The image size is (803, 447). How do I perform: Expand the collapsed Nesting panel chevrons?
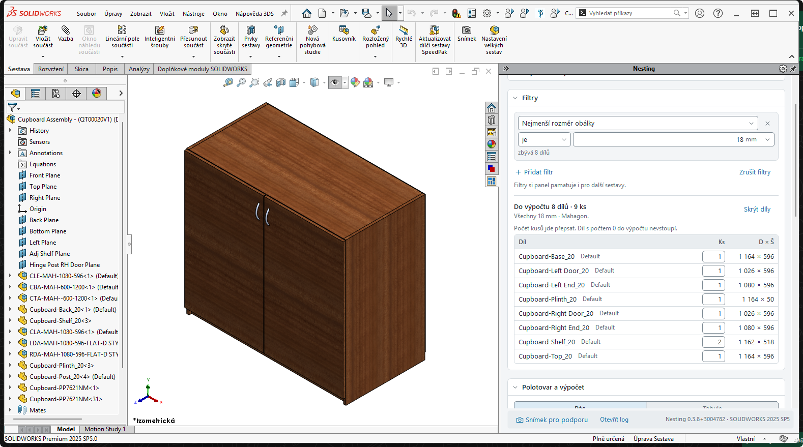506,69
